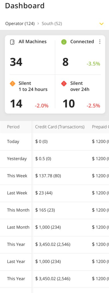
Task: Open the All Machines count 34
Action: pyautogui.click(x=16, y=62)
